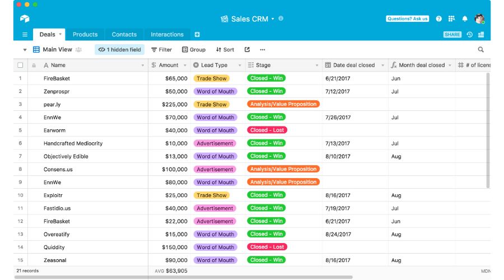Select the Quiddity name cell

coord(88,247)
